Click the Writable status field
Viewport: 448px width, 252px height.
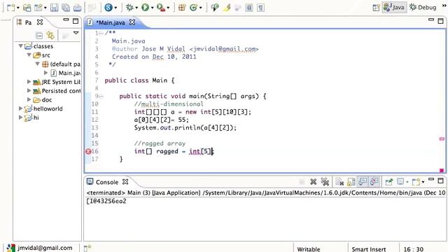pos(308,249)
